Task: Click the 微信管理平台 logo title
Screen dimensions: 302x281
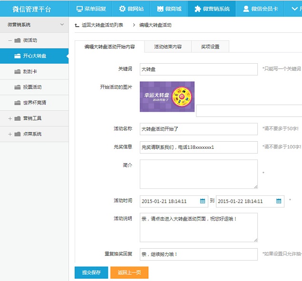Action: (31, 9)
